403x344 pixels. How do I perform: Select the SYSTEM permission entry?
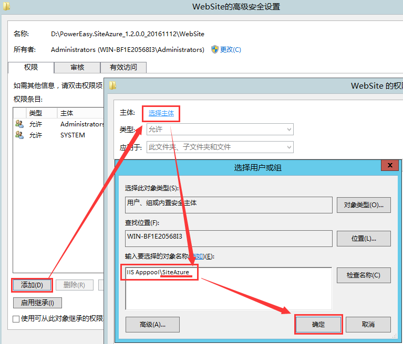(59, 135)
